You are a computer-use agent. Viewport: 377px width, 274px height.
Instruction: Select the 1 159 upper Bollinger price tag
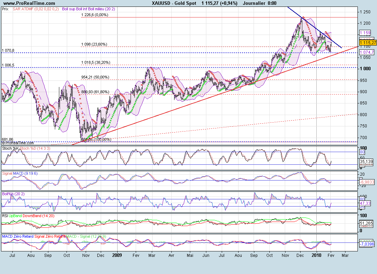[365, 33]
